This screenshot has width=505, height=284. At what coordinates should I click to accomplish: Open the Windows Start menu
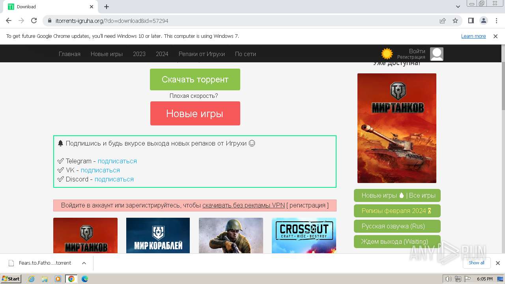11,278
